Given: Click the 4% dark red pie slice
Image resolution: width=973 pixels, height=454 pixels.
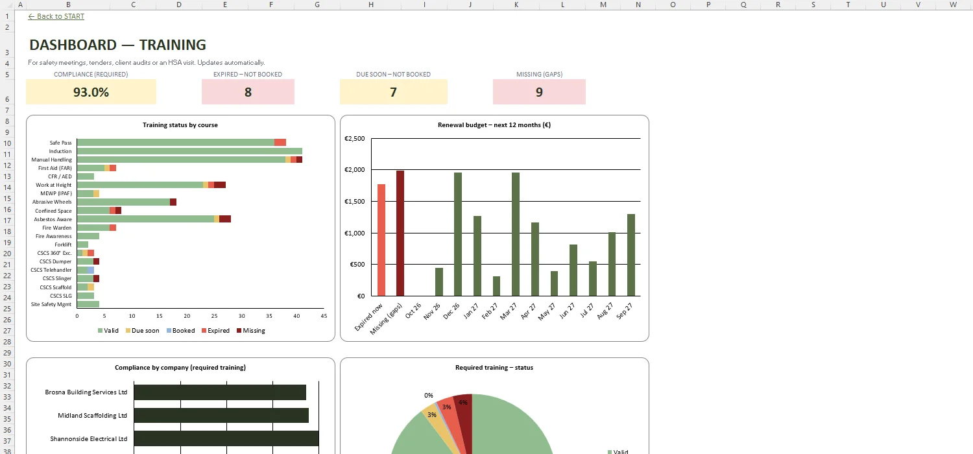Looking at the screenshot, I should click(464, 415).
